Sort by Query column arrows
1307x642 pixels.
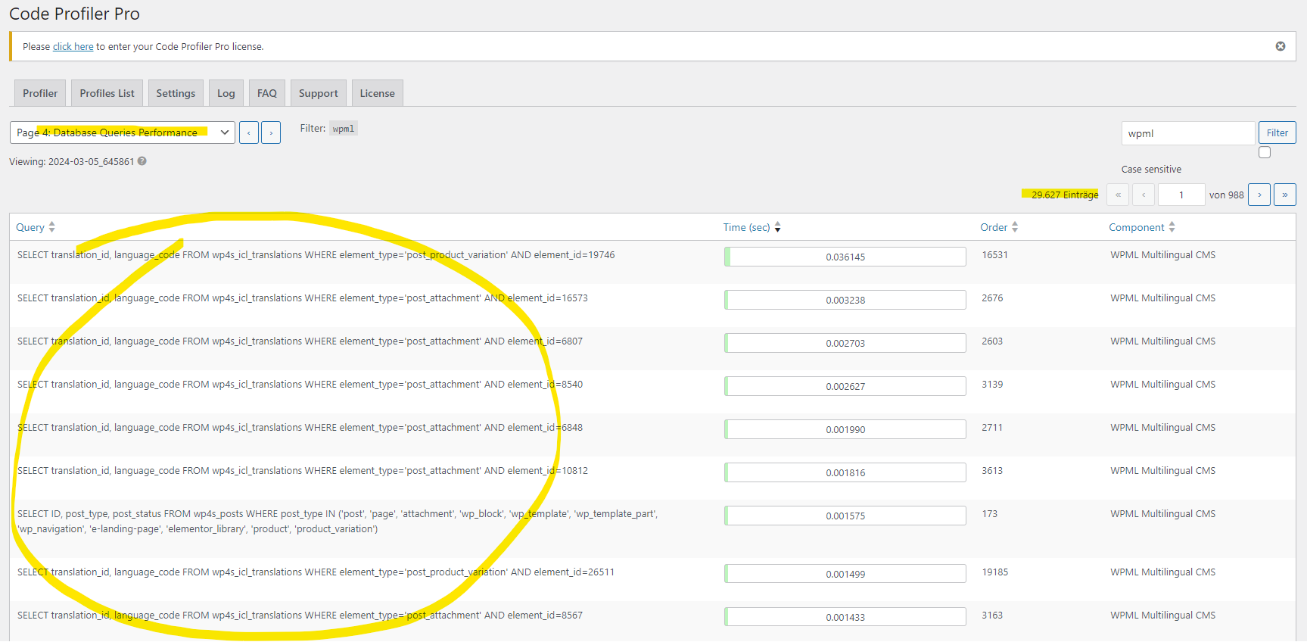[51, 227]
